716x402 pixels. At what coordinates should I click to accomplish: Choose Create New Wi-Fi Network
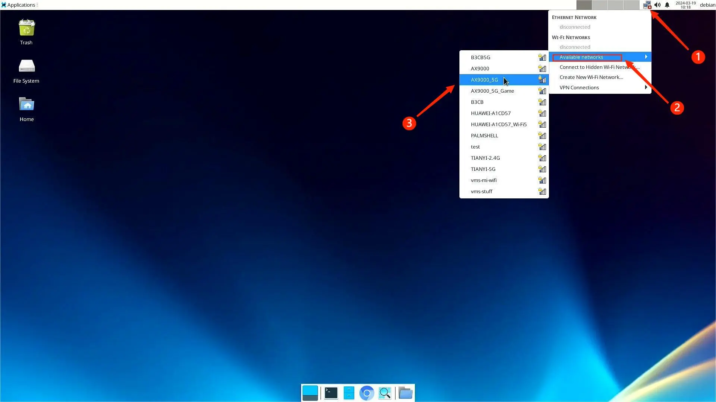tap(600, 77)
